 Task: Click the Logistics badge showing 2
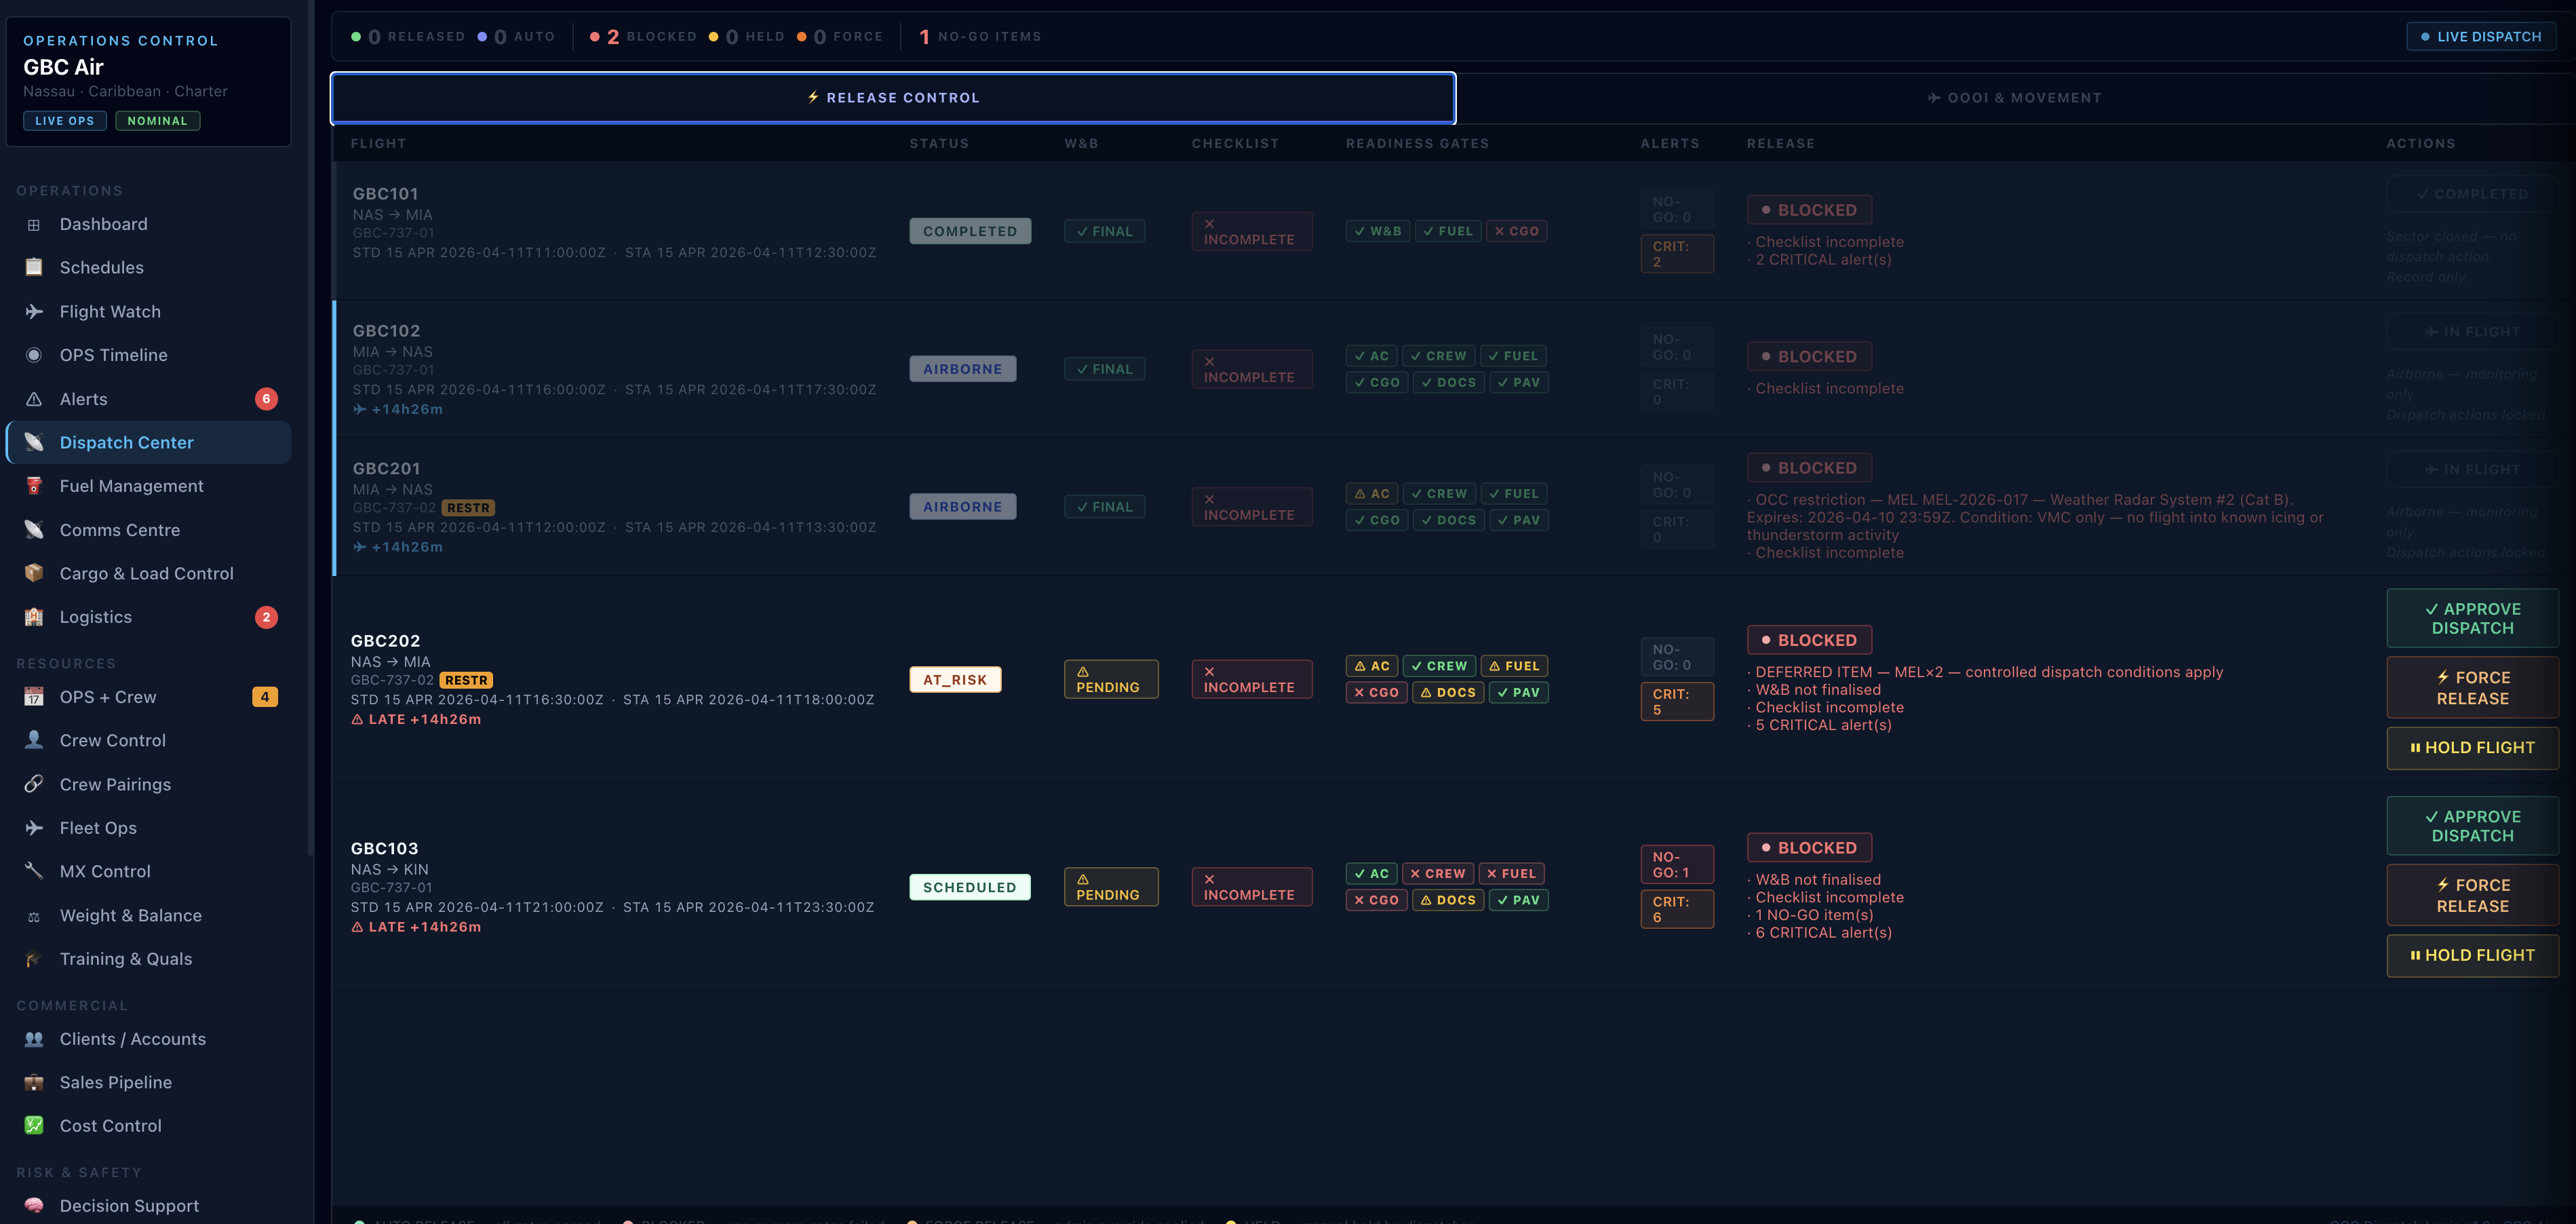click(x=266, y=617)
